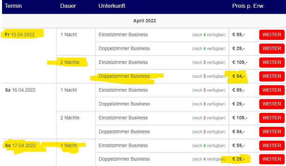The width and height of the screenshot is (286, 166).
Task: Select the Dauer column header
Action: (68, 6)
